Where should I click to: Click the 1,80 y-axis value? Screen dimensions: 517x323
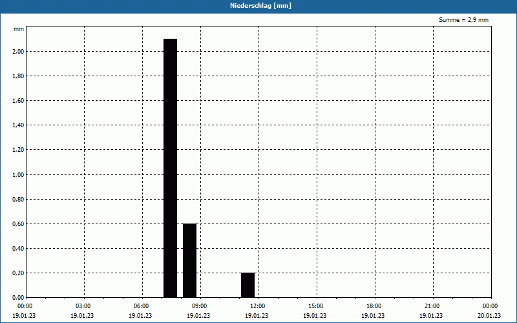18,76
